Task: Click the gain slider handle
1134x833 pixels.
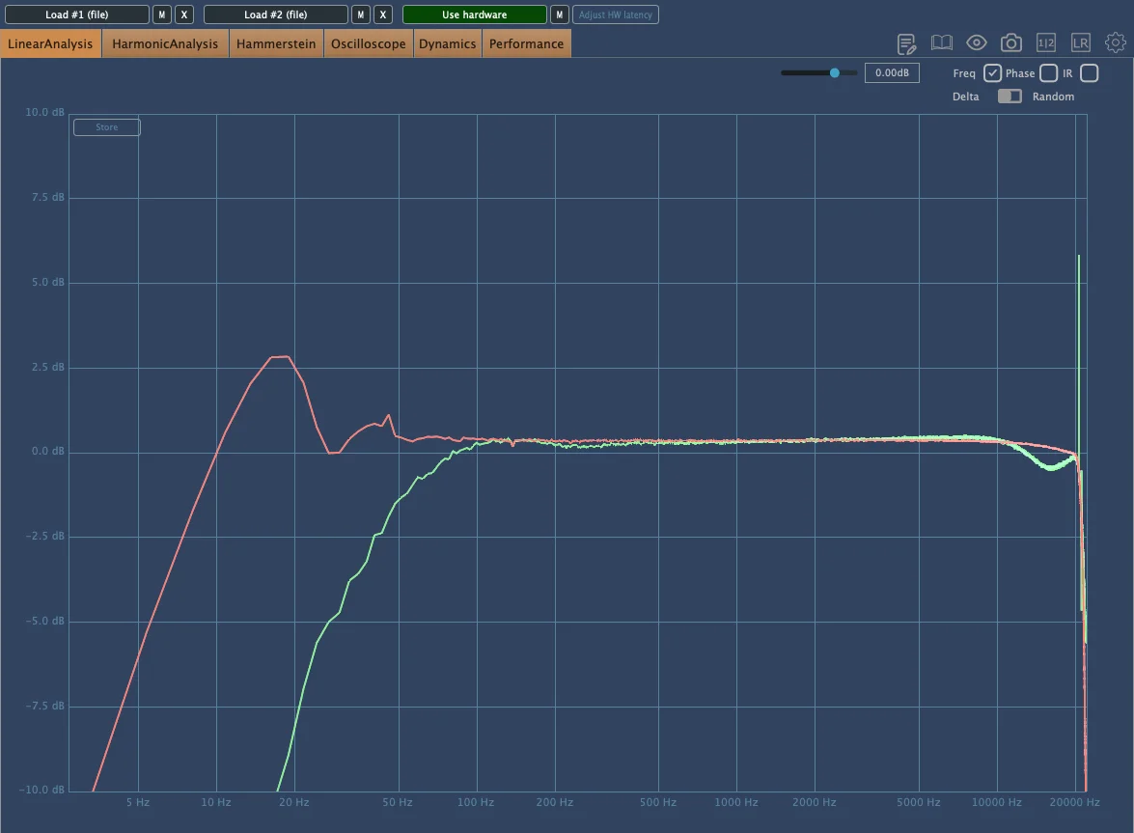Action: click(x=835, y=72)
